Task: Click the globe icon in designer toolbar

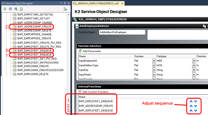Action: [16, 9]
